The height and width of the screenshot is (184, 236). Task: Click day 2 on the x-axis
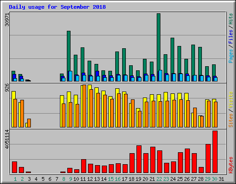[22, 179]
